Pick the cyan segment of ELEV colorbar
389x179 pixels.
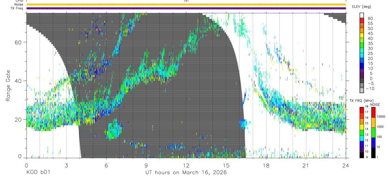(362, 56)
